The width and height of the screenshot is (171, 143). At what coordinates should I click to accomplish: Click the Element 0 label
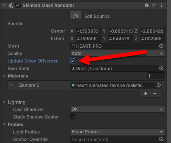[x=29, y=85]
